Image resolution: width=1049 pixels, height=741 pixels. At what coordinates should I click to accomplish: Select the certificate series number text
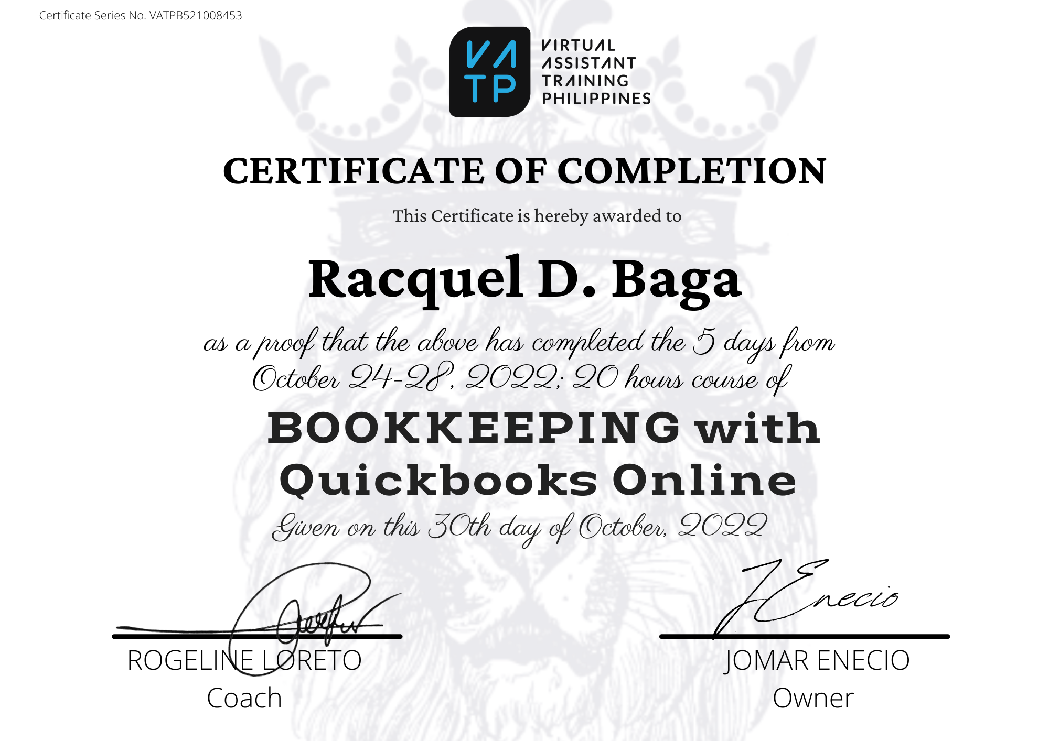(141, 15)
